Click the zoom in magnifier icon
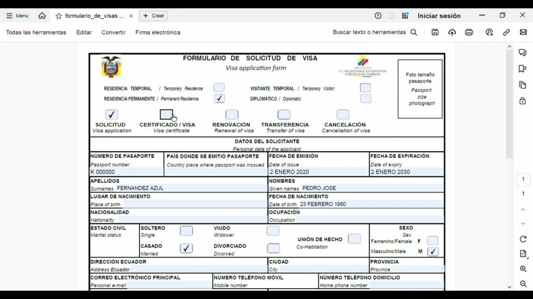Viewport: 533px width, 299px height. [523, 269]
